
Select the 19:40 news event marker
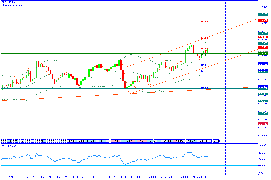[164, 141]
